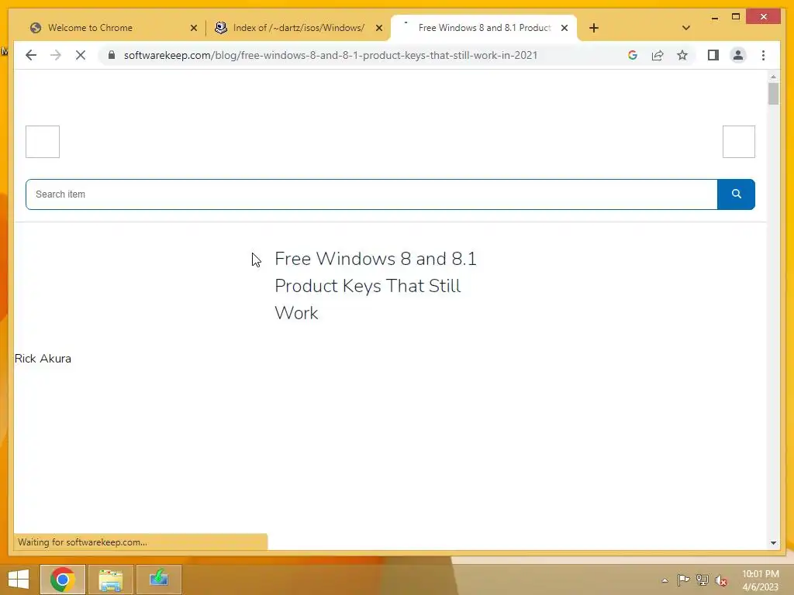Open the installer app taskbar icon
This screenshot has height=595, width=794.
tap(159, 580)
